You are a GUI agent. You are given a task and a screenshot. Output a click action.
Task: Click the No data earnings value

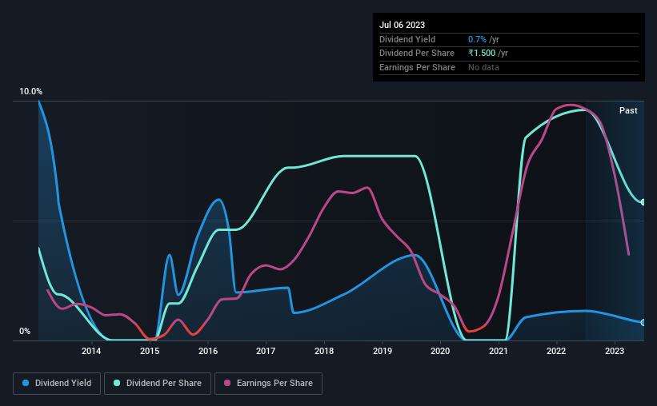(x=483, y=67)
